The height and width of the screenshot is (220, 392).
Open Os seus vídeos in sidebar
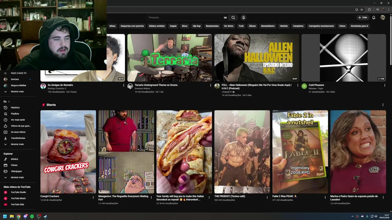18,132
